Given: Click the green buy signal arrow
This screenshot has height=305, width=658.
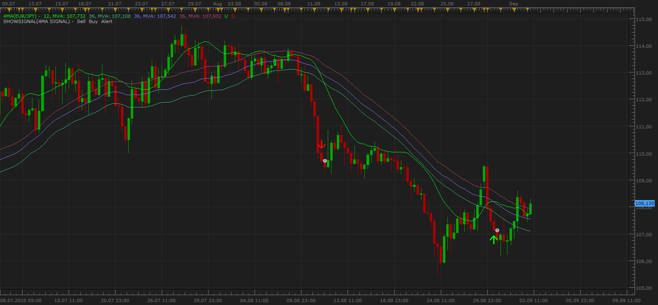Looking at the screenshot, I should click(x=494, y=240).
